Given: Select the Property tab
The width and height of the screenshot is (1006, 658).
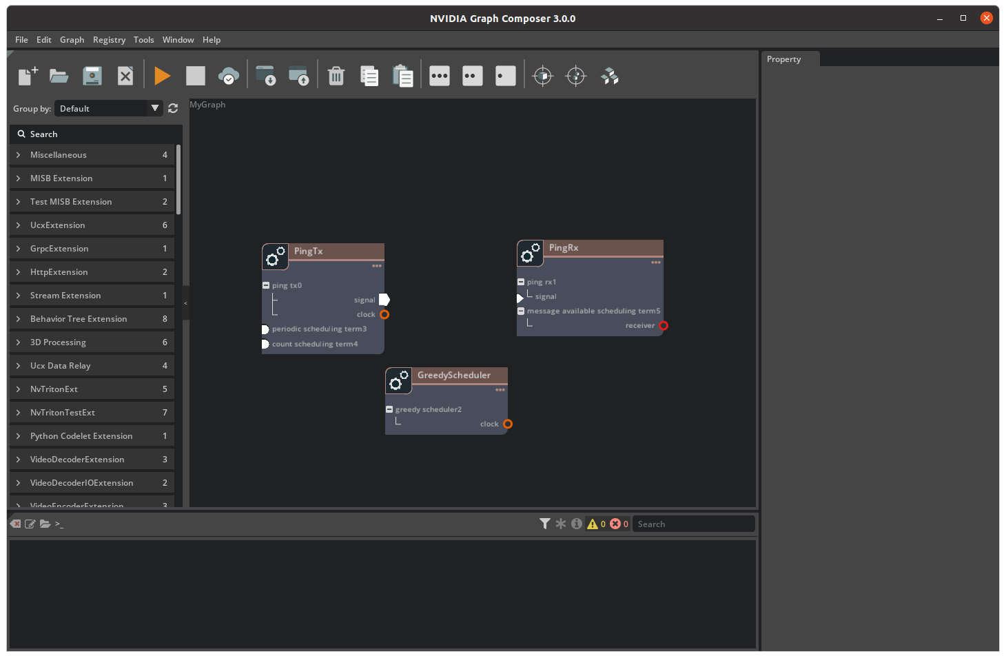Looking at the screenshot, I should (x=790, y=59).
